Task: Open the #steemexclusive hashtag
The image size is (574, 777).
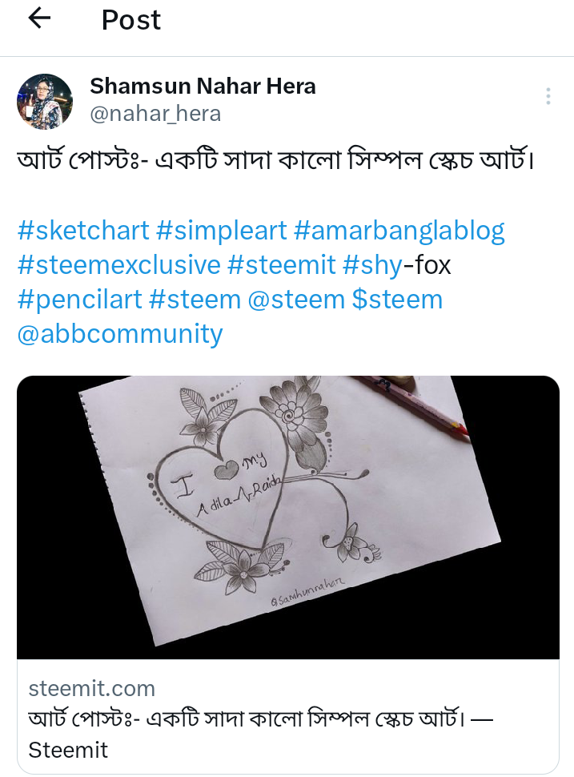Action: click(x=118, y=264)
